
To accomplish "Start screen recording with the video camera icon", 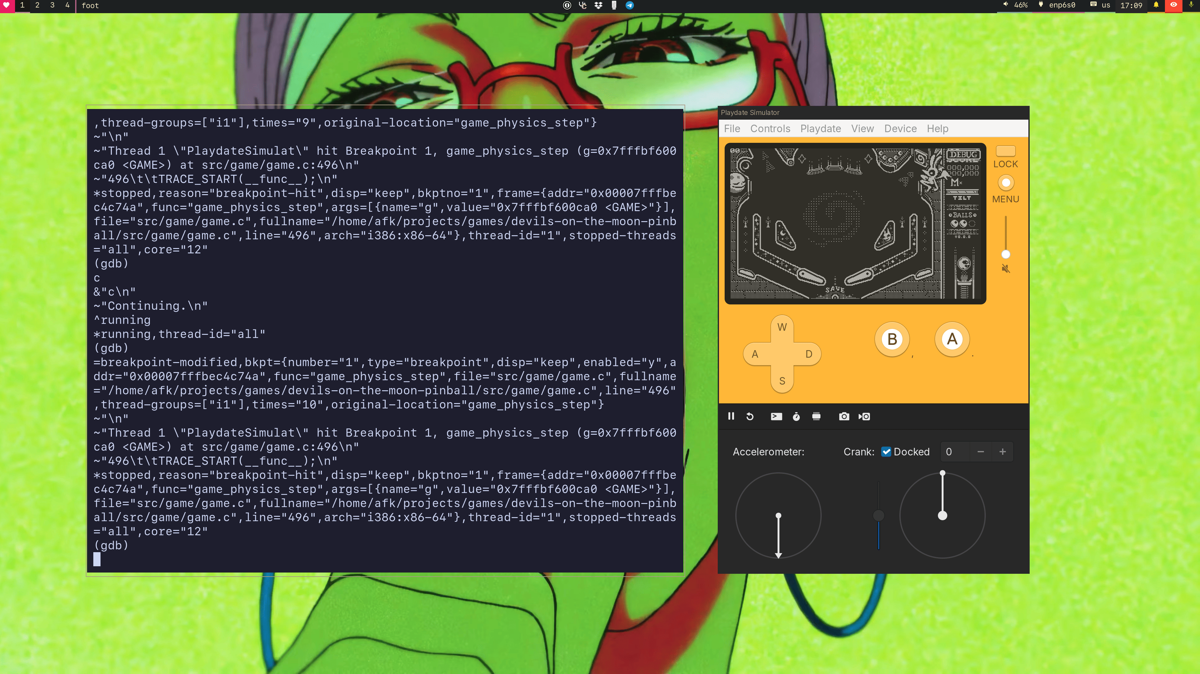I will (x=864, y=416).
